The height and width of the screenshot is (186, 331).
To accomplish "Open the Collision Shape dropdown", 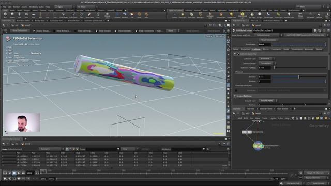I will 267,63.
